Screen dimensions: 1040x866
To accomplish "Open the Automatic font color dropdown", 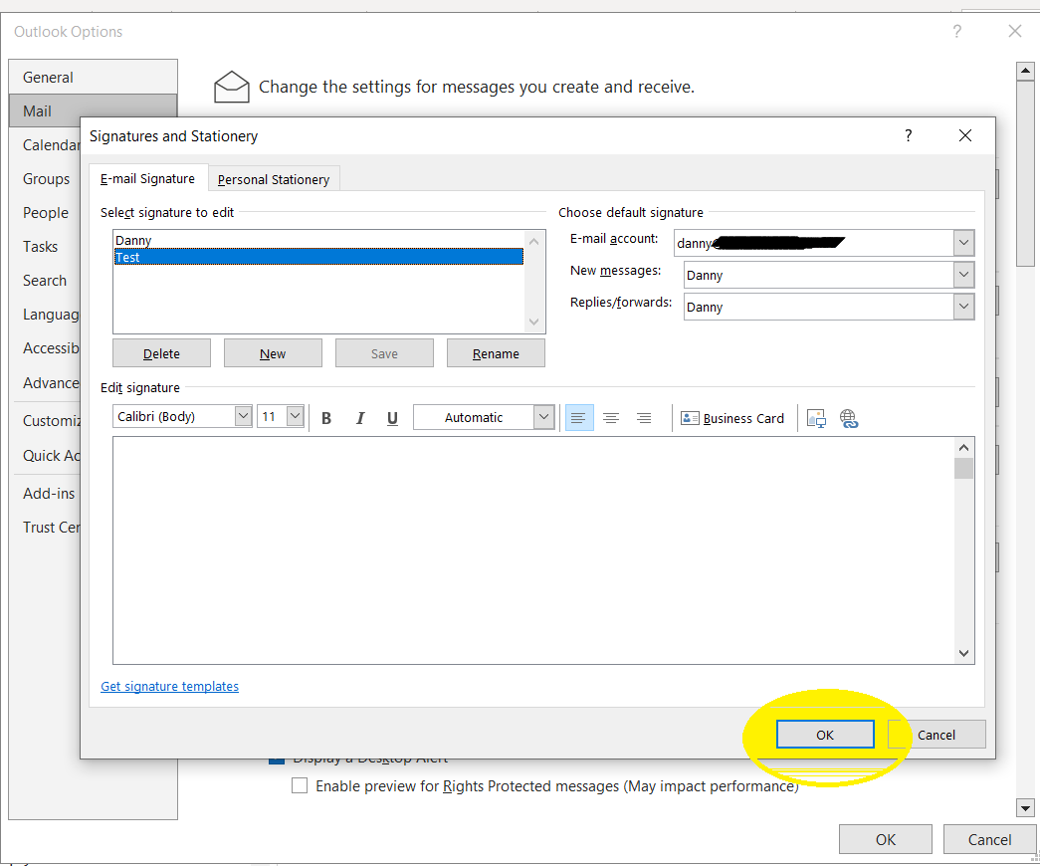I will click(x=543, y=417).
